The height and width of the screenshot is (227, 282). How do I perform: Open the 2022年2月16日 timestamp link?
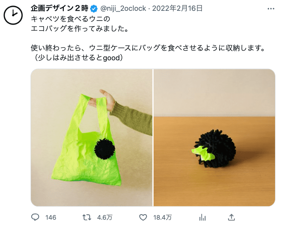point(177,9)
